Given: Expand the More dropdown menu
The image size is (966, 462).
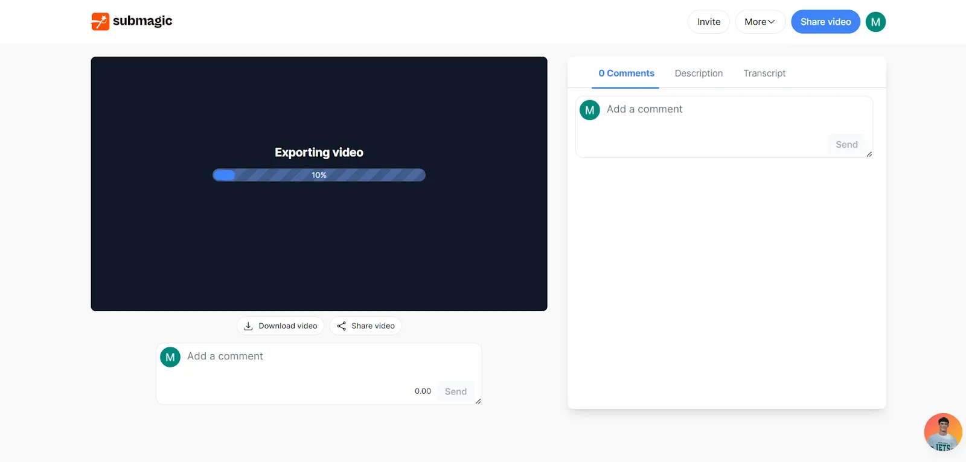Looking at the screenshot, I should 760,22.
